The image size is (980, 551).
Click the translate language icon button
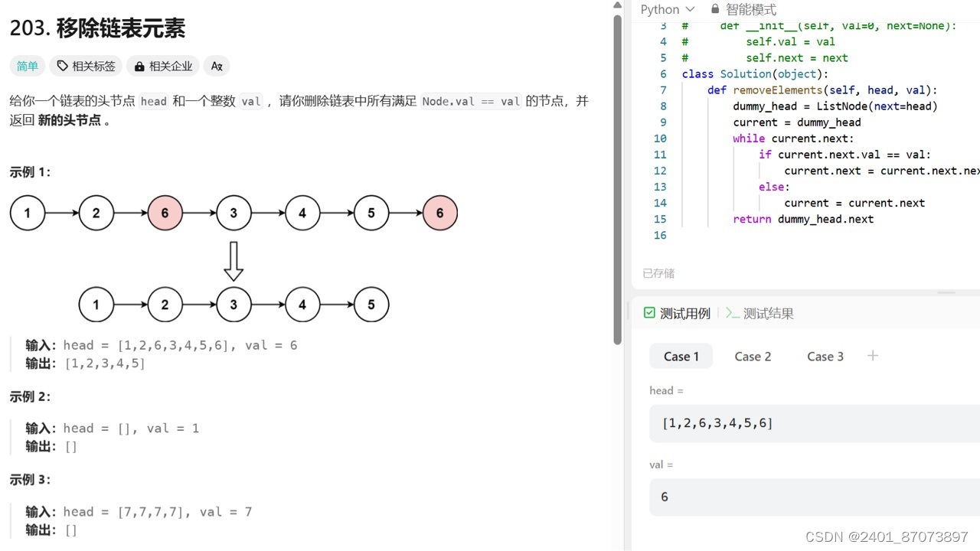(217, 67)
